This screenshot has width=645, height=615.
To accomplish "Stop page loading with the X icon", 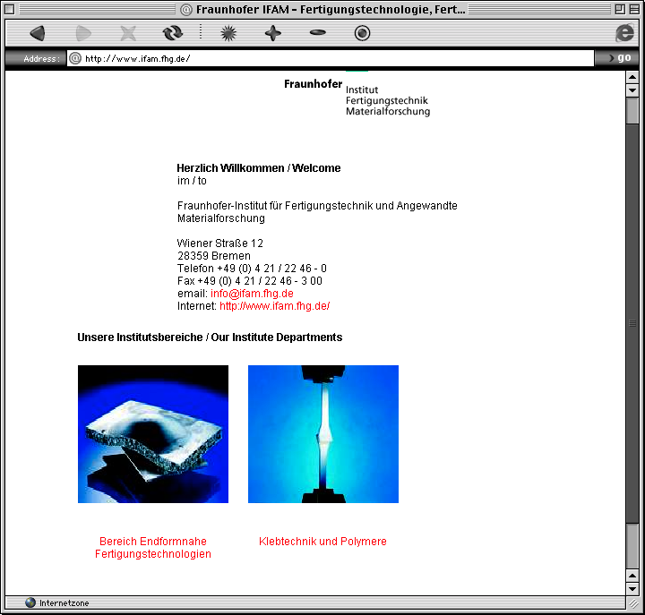I will coord(128,33).
